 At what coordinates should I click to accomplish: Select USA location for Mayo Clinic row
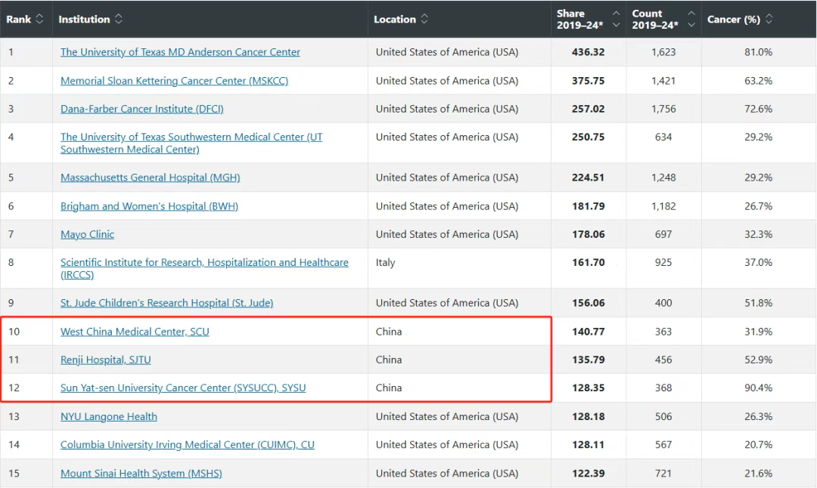pos(447,234)
